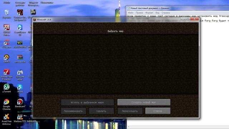Open the Вид menu in Notepad
The width and height of the screenshot is (229, 129).
click(x=157, y=13)
